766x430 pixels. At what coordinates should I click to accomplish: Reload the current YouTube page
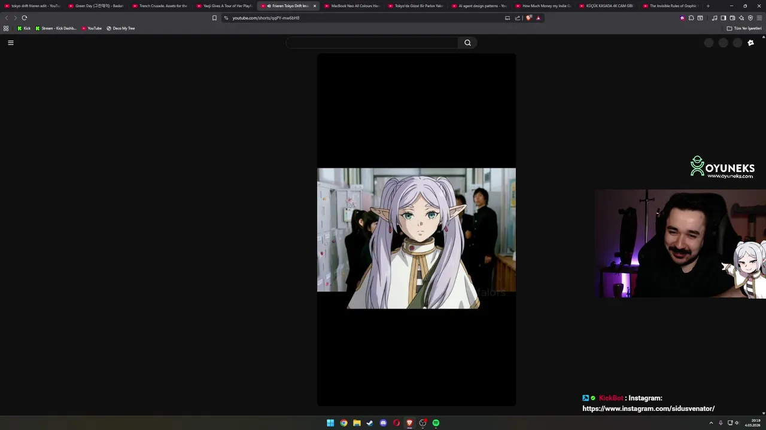click(x=25, y=18)
